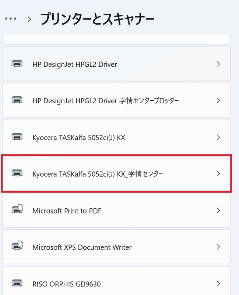Expand Microsoft XPS Document Writer chevron
The width and height of the screenshot is (239, 295).
click(x=218, y=247)
